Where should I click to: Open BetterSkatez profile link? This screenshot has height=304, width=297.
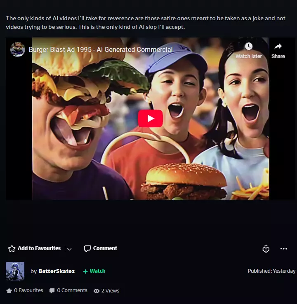[57, 271]
